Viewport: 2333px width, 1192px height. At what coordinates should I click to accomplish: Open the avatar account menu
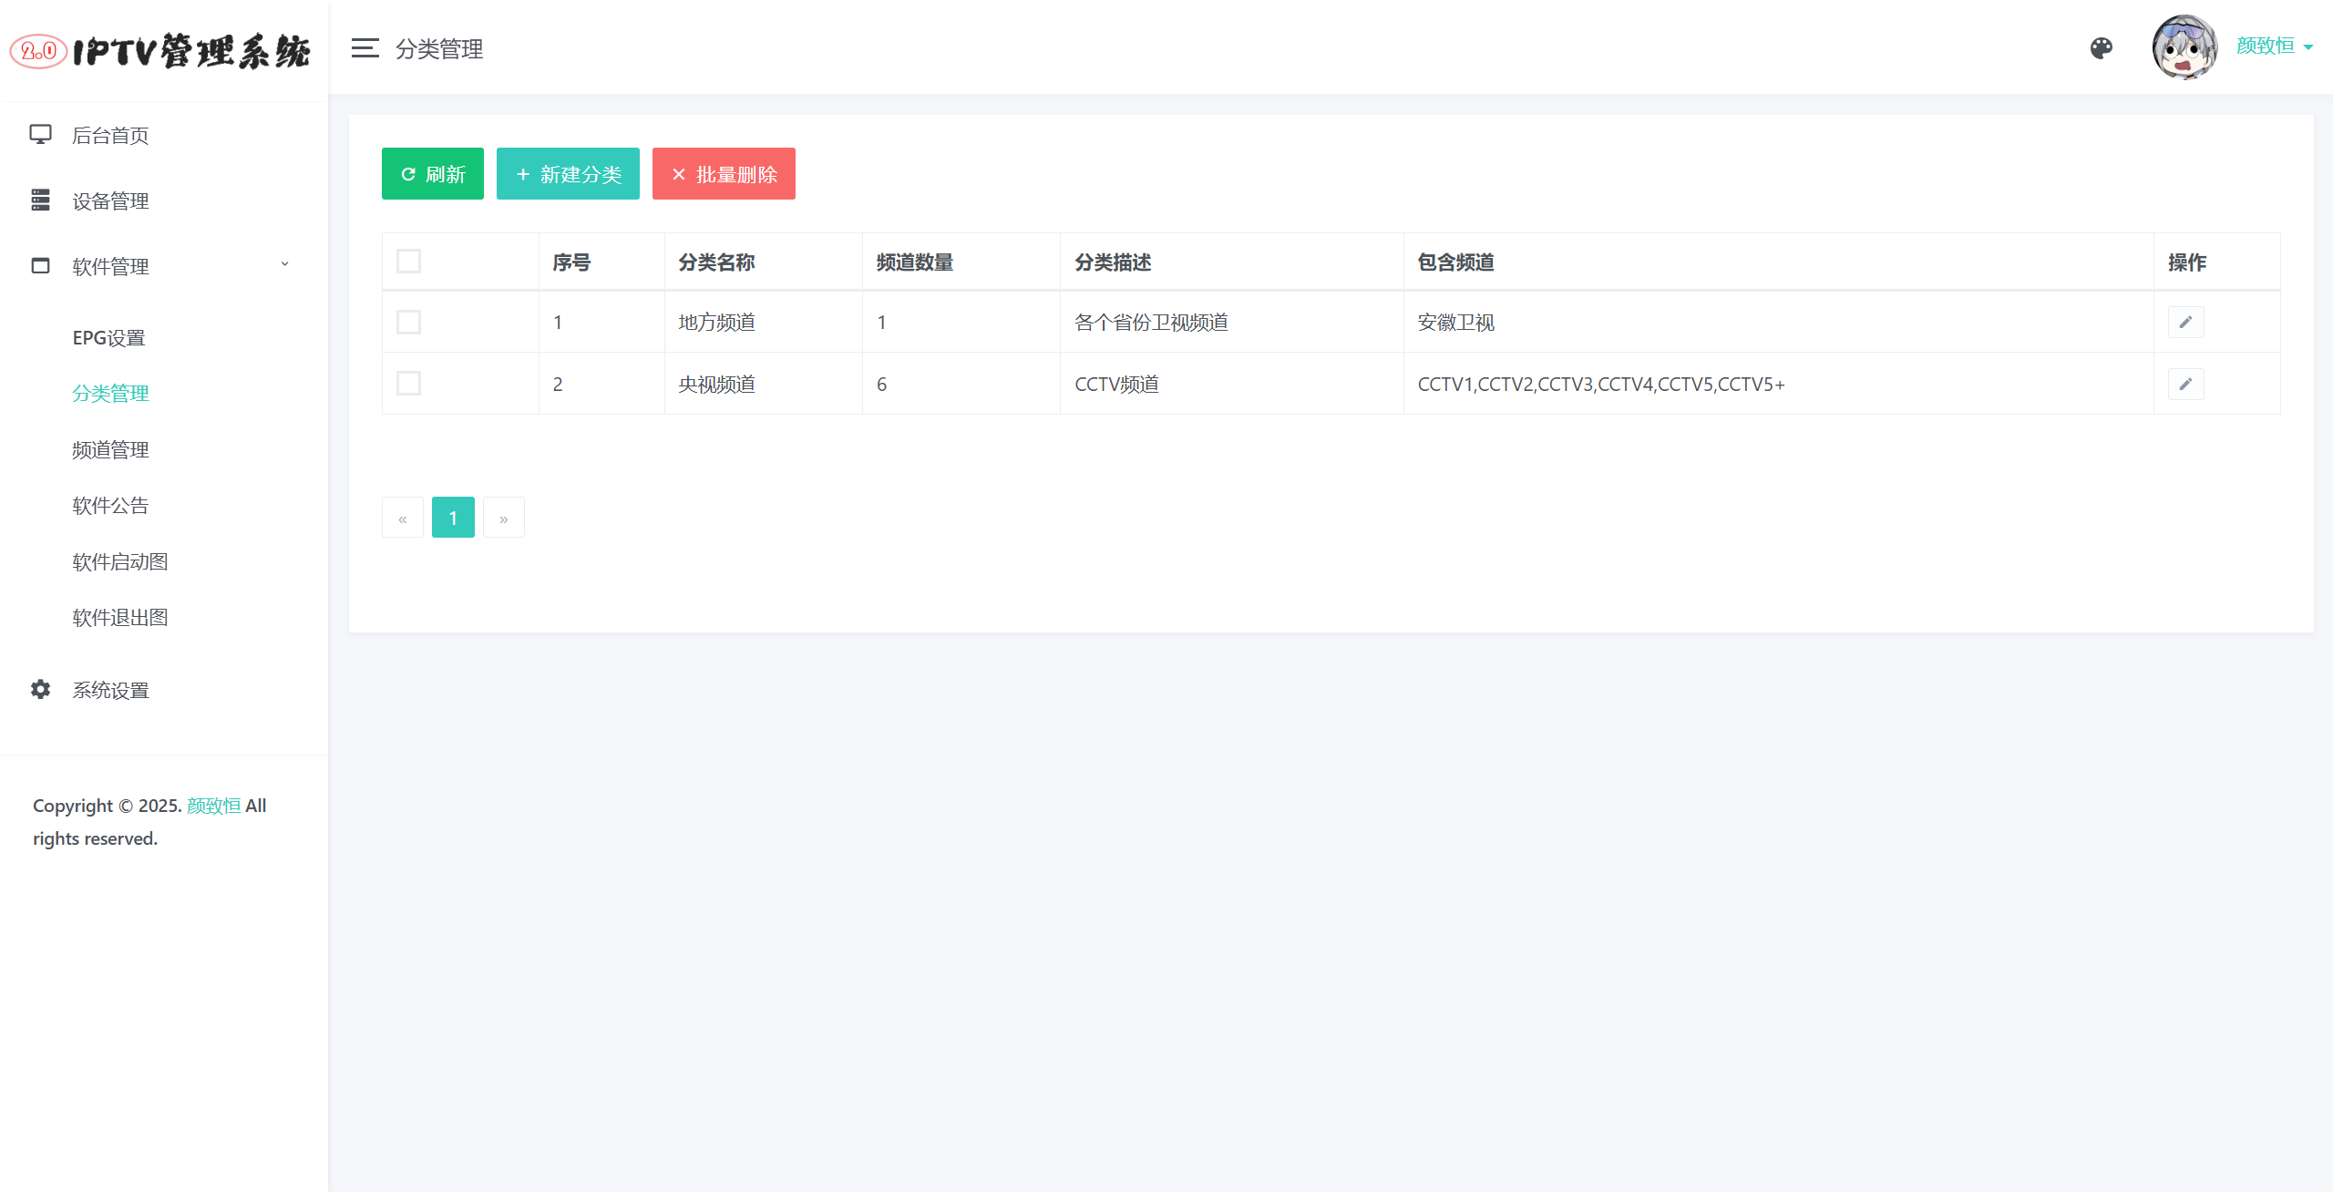(x=2184, y=46)
